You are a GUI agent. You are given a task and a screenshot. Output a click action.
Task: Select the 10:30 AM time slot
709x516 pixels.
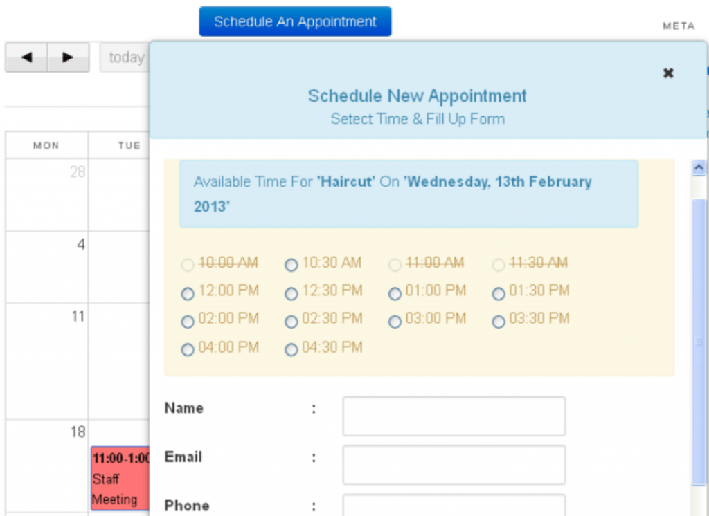point(291,265)
